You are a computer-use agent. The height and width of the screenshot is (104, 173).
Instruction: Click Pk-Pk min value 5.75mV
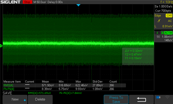[x=63, y=89]
